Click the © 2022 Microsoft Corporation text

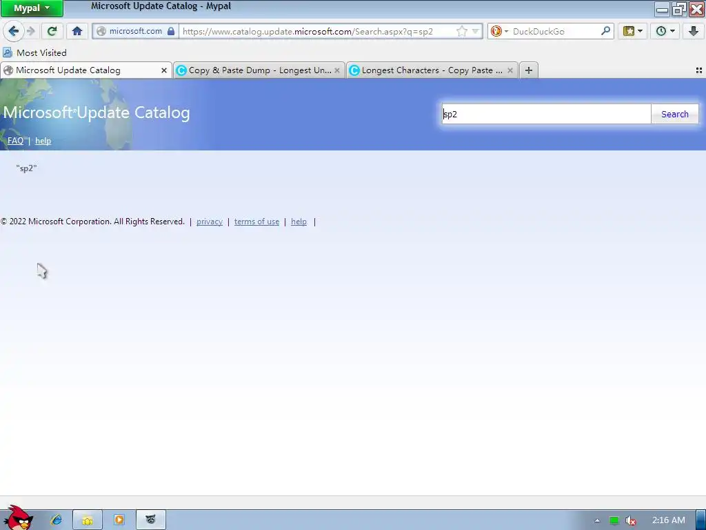[93, 222]
